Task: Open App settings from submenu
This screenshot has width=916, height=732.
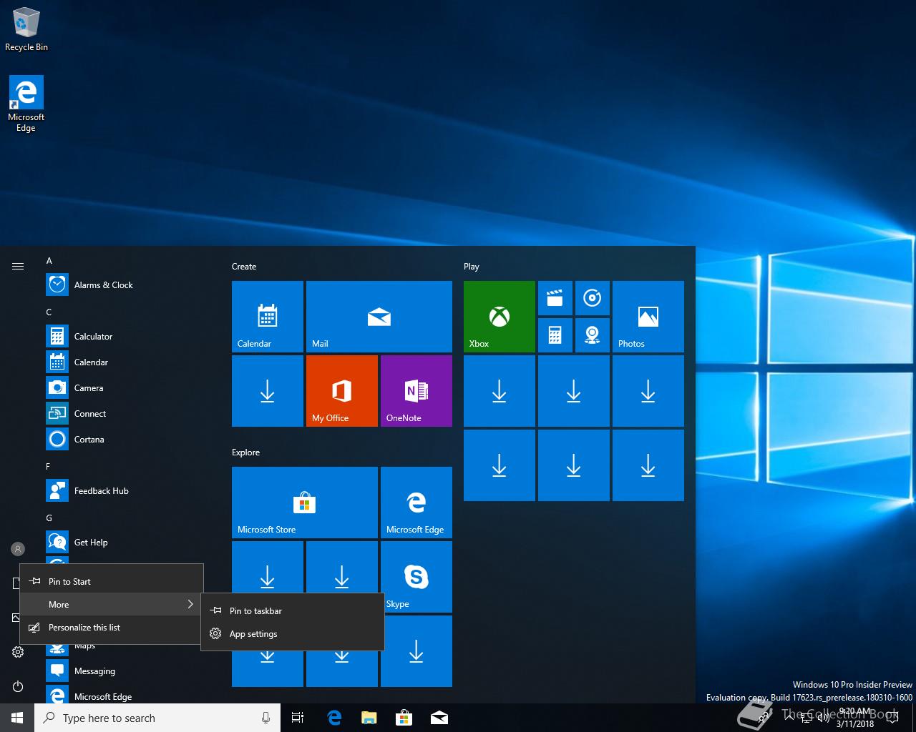Action: 292,633
